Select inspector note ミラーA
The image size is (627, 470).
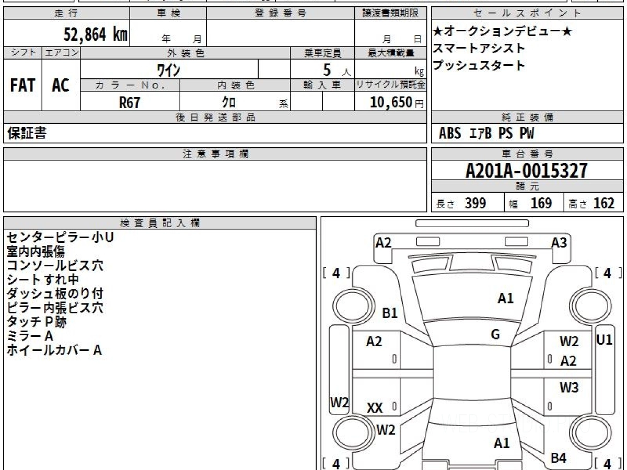(30, 336)
